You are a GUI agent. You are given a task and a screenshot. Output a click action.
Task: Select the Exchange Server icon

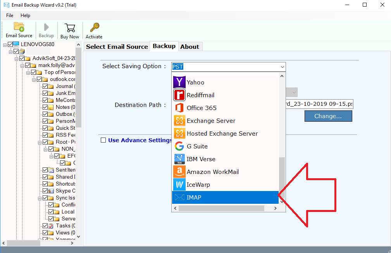click(x=179, y=120)
